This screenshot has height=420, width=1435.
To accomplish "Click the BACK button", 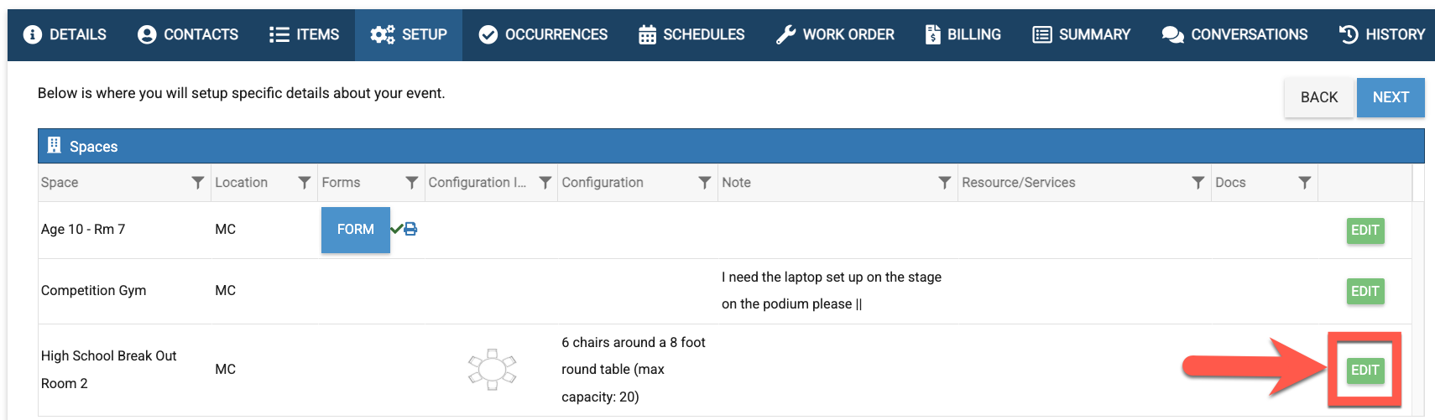I will point(1319,97).
